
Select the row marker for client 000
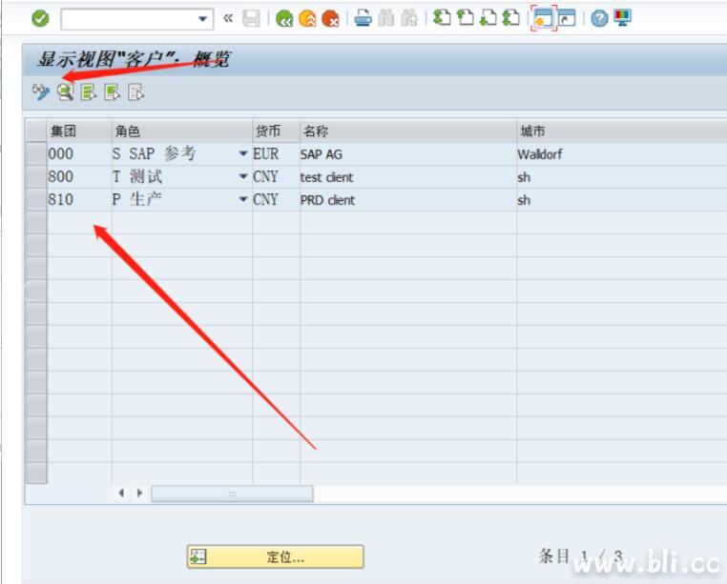pyautogui.click(x=36, y=154)
